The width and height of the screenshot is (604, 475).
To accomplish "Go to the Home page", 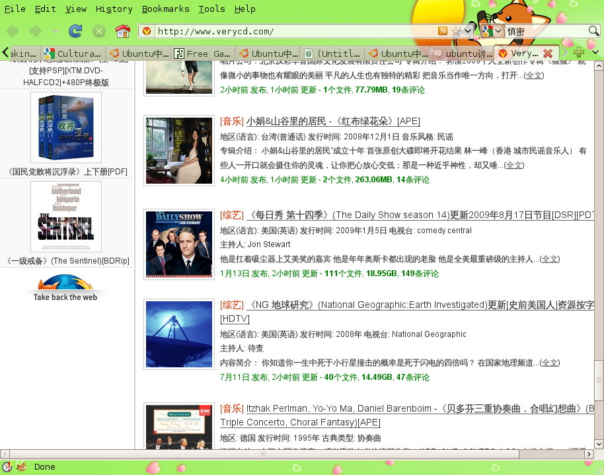I will click(x=123, y=31).
